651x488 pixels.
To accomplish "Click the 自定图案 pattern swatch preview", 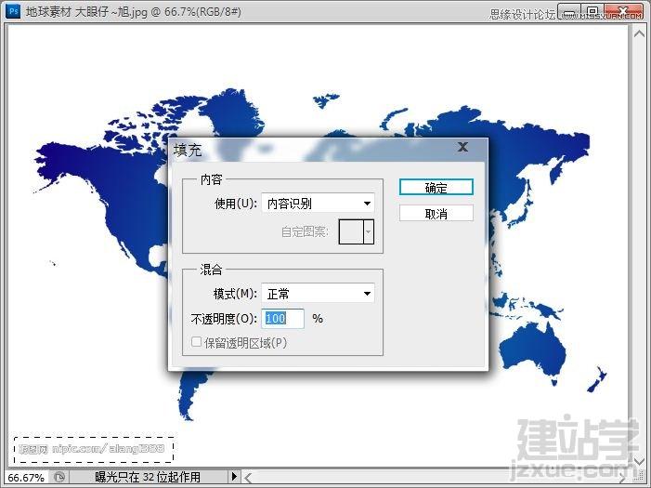I will click(x=351, y=231).
